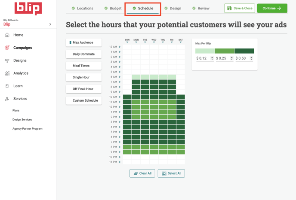This screenshot has height=200, width=296.
Task: Go to the Review tab
Action: tap(201, 8)
